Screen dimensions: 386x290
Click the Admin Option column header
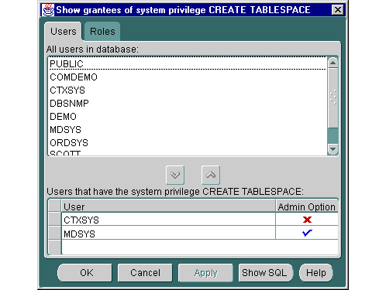point(307,206)
